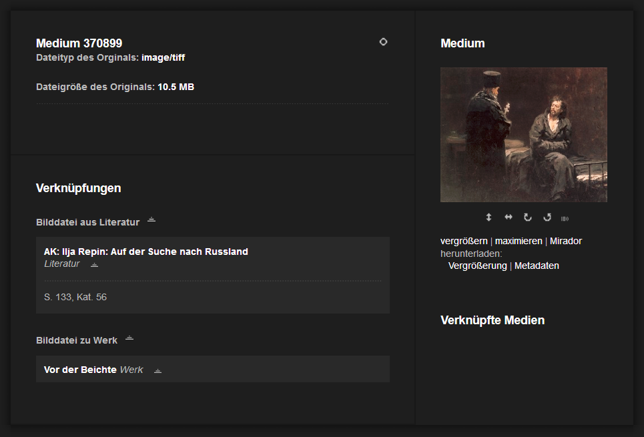Open the Vor der Beichte work entry

coord(80,370)
